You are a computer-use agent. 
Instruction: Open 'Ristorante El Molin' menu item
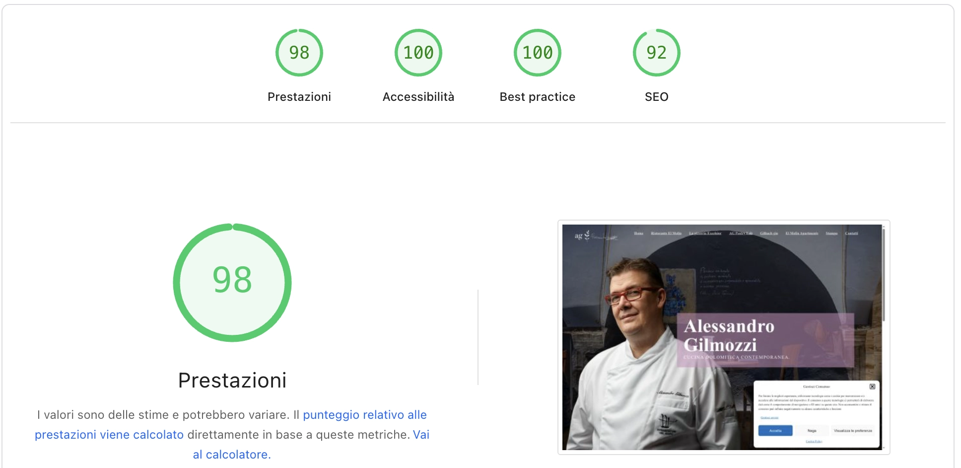pyautogui.click(x=666, y=233)
